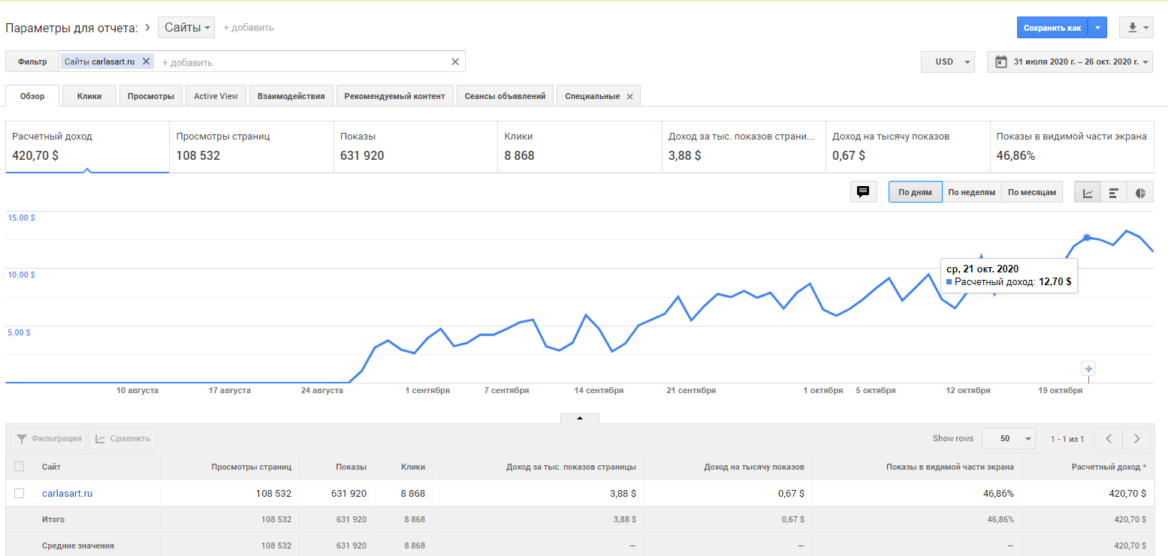Switch to the Клики tab
Viewport: 1168px width, 556px height.
click(89, 96)
